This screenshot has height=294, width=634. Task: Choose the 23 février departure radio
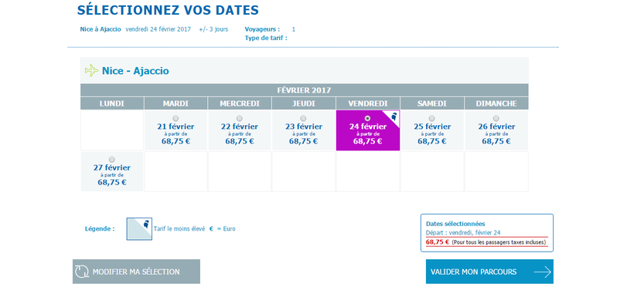[x=303, y=119]
